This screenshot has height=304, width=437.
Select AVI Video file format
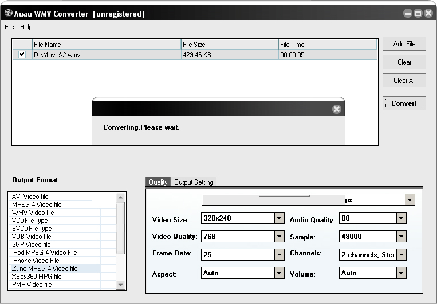[x=30, y=197]
